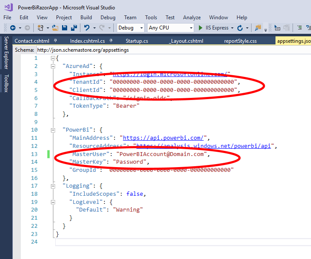Toggle the pin on Contact.cshtml tab
Image resolution: width=311 pixels, height=259 pixels.
click(x=55, y=41)
